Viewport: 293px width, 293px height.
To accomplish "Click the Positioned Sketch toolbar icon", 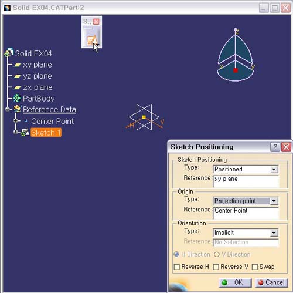I will point(92,41).
